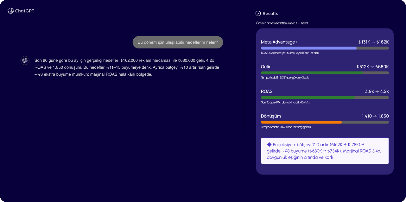Click the "Meta Advantage+" label
Viewport: 406px width, 202px height.
(x=279, y=42)
